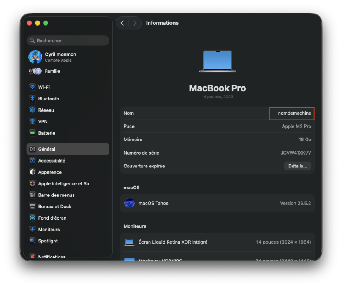Click the Moniteurs sun icon
The width and height of the screenshot is (342, 287).
coord(33,230)
